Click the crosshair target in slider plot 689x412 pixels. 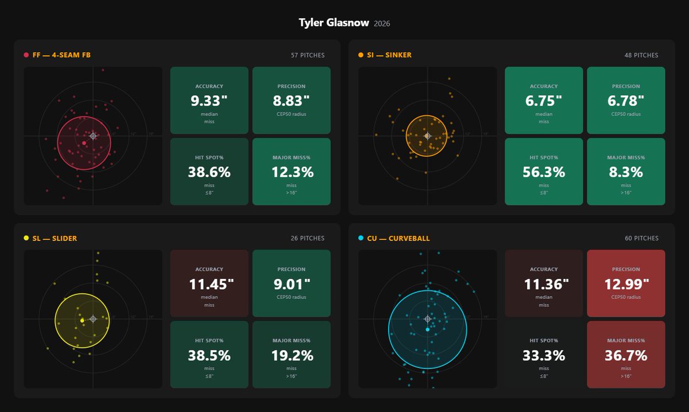(x=93, y=319)
